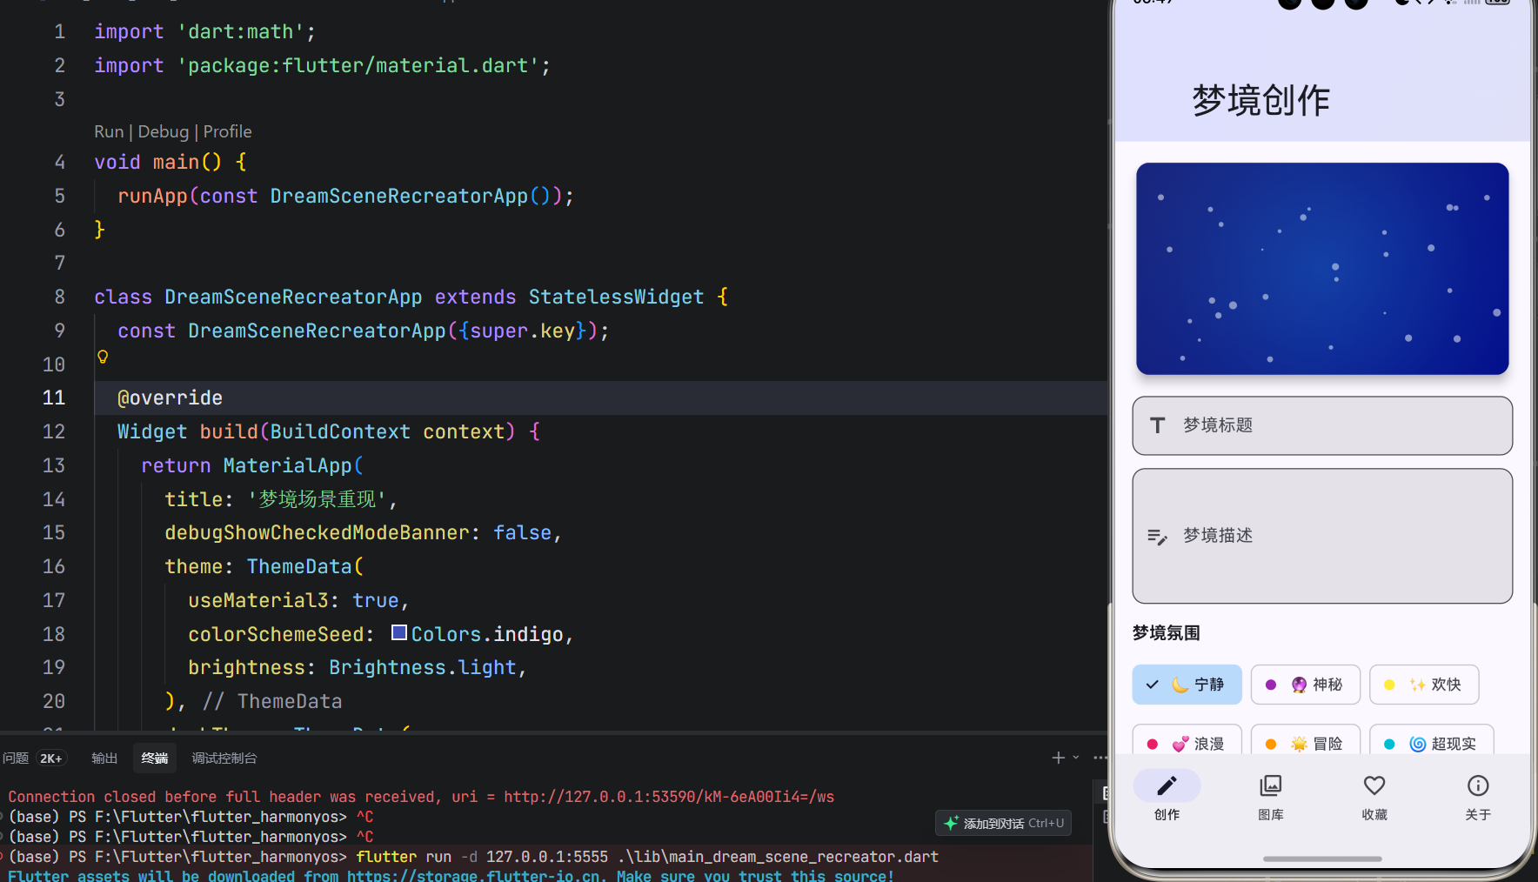Image resolution: width=1538 pixels, height=882 pixels.
Task: Click the lightbulb quick-fix icon
Action: 103,357
